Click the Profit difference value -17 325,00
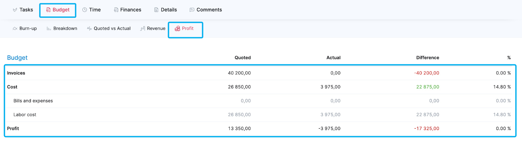 [x=427, y=129]
